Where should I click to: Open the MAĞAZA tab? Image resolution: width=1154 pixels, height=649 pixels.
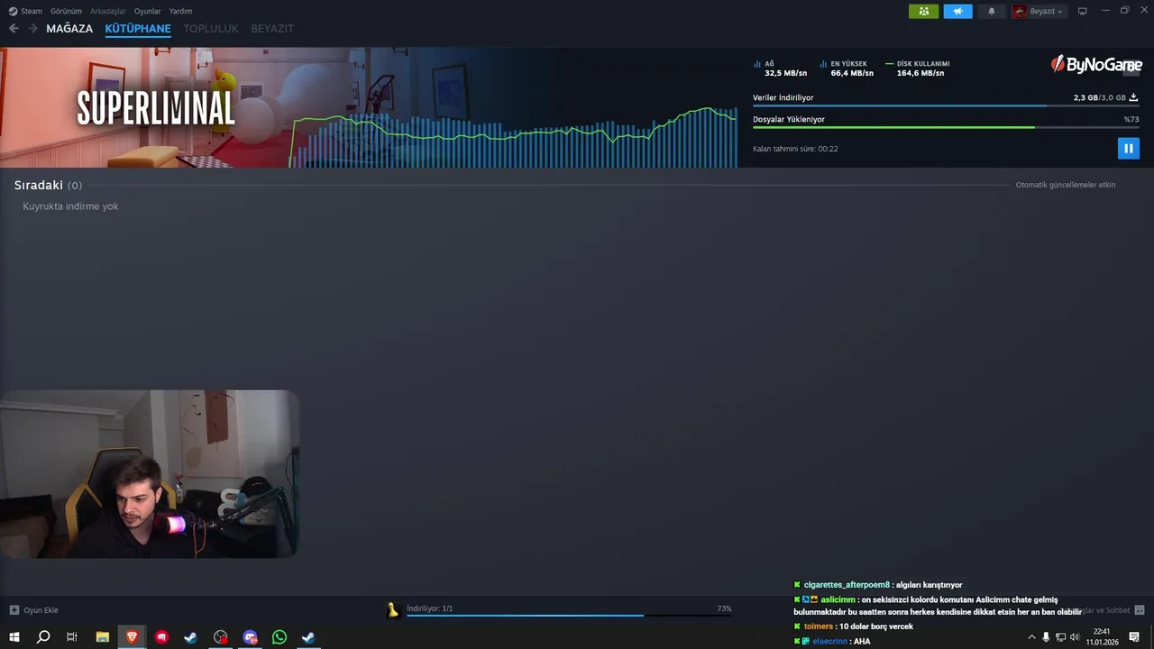(x=69, y=29)
